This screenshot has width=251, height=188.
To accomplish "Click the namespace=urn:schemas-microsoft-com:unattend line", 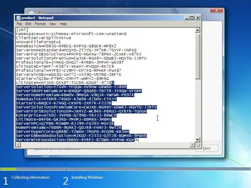I will (71, 34).
